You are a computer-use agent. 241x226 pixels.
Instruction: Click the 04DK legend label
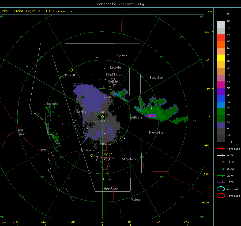[230, 155]
